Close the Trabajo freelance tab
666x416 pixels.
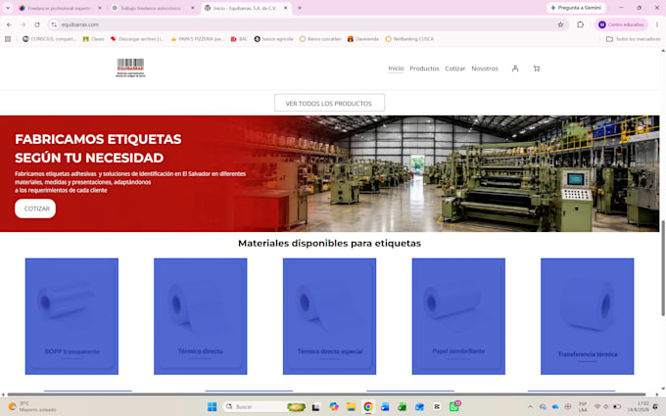(x=192, y=8)
